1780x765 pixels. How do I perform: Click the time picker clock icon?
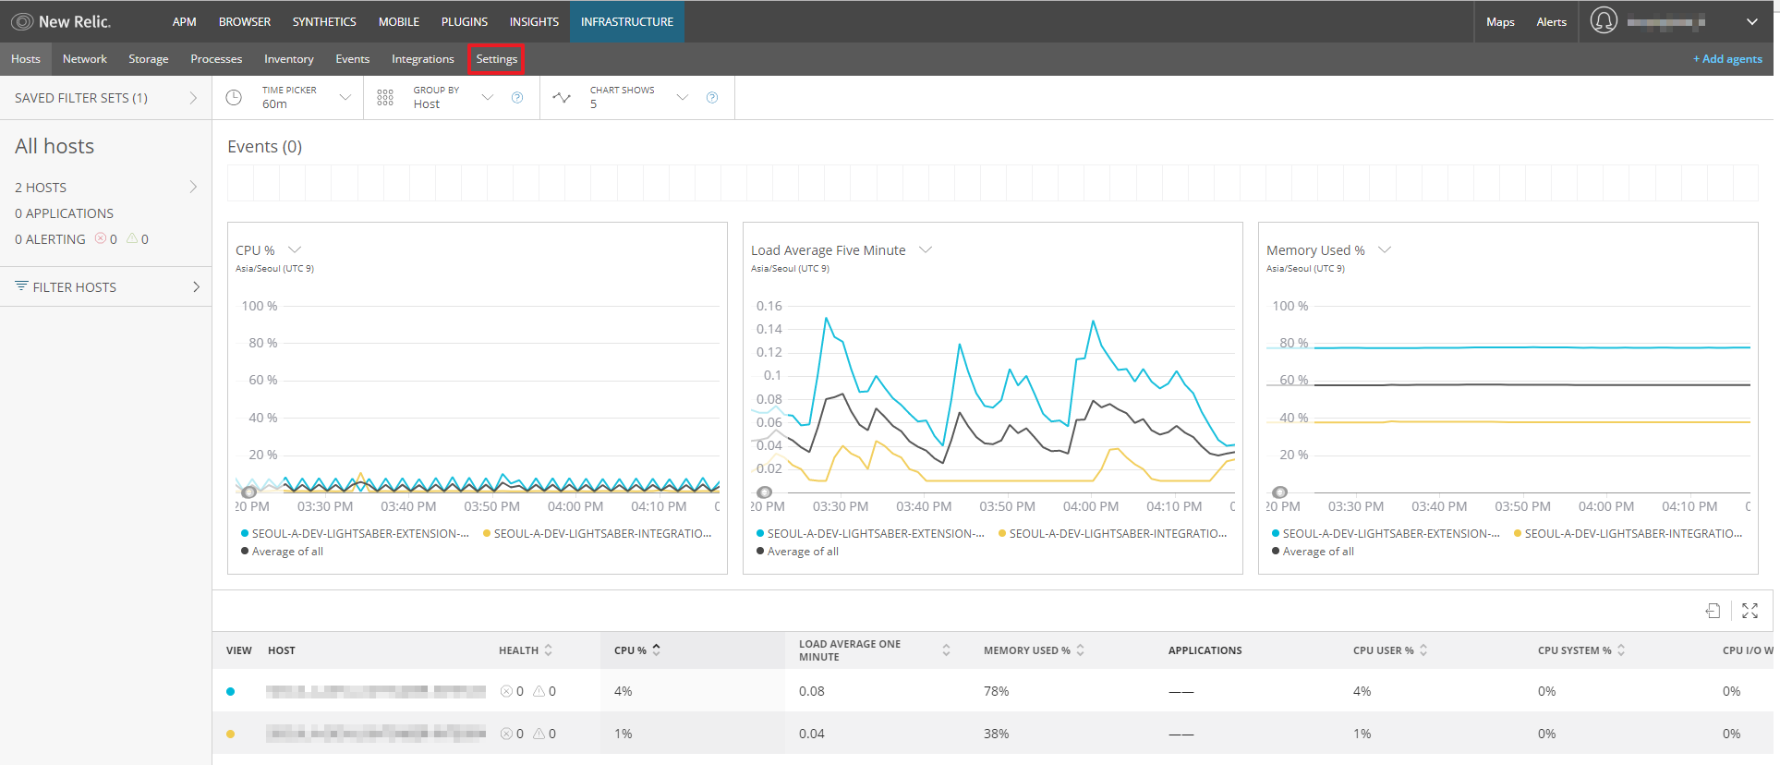(234, 97)
